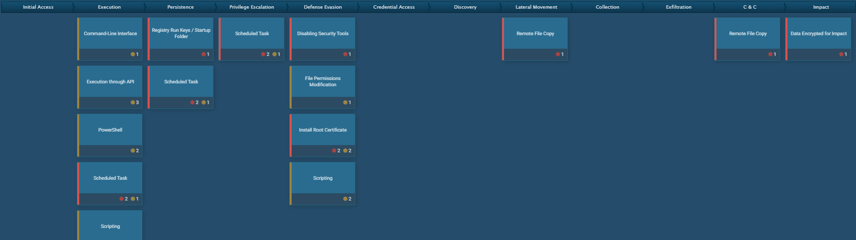
Task: Open the File Permissions Modification card
Action: (323, 81)
